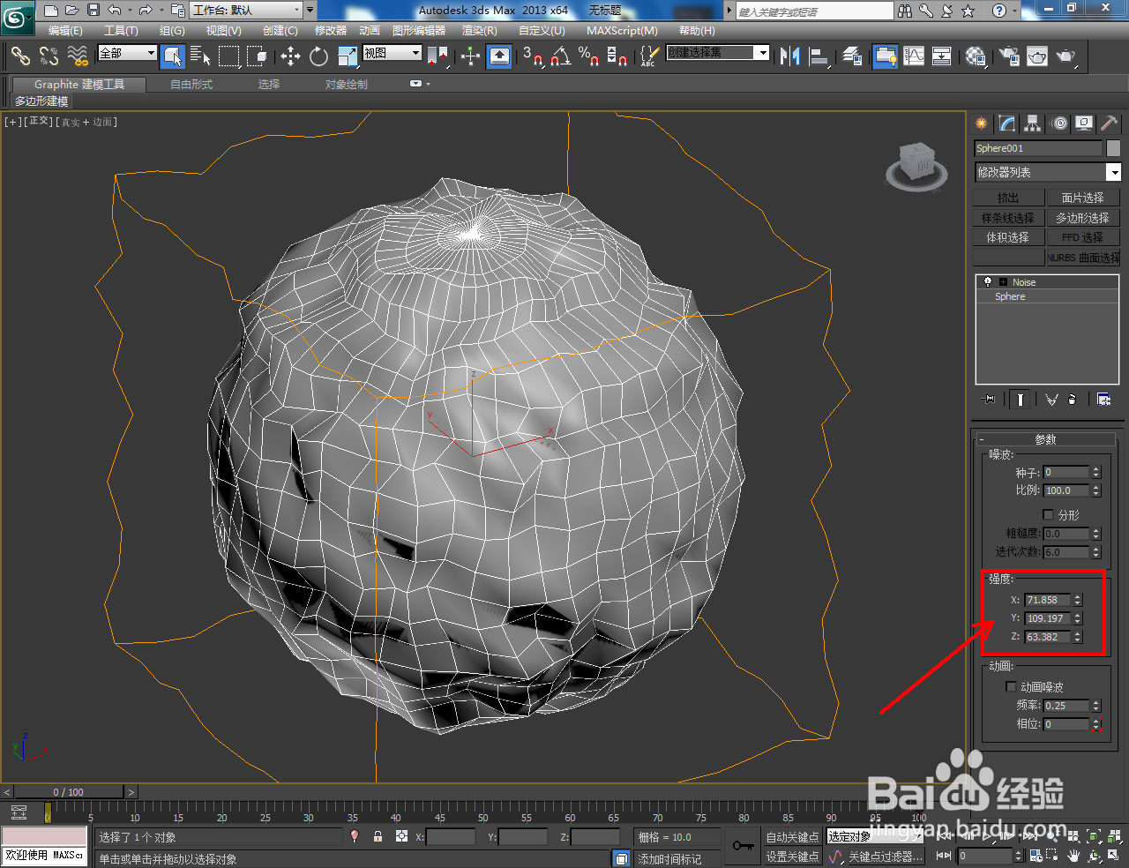1129x868 pixels.
Task: Click the 挤出 modifier button
Action: click(x=1008, y=198)
